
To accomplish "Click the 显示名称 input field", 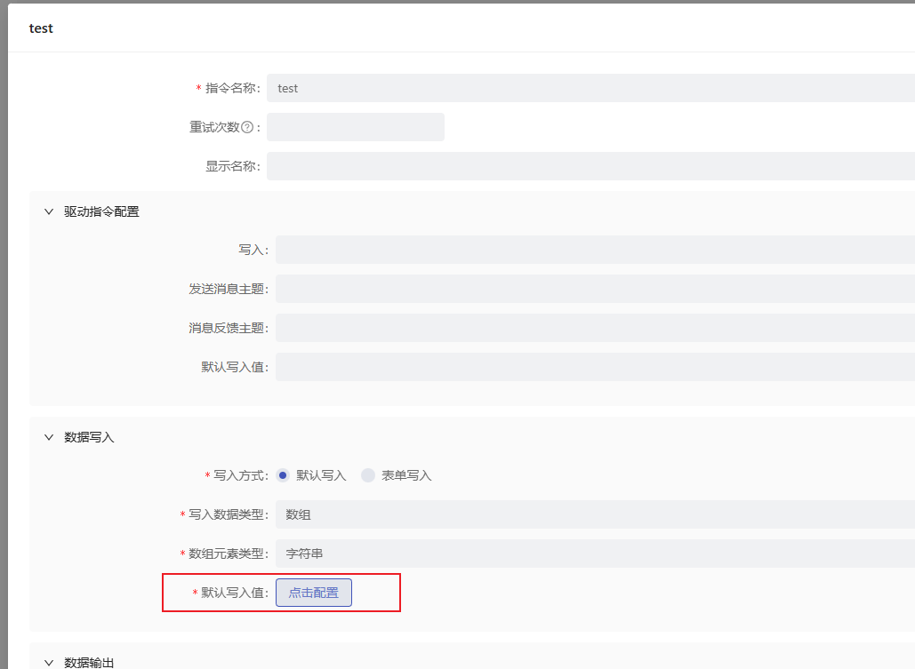I will (590, 166).
